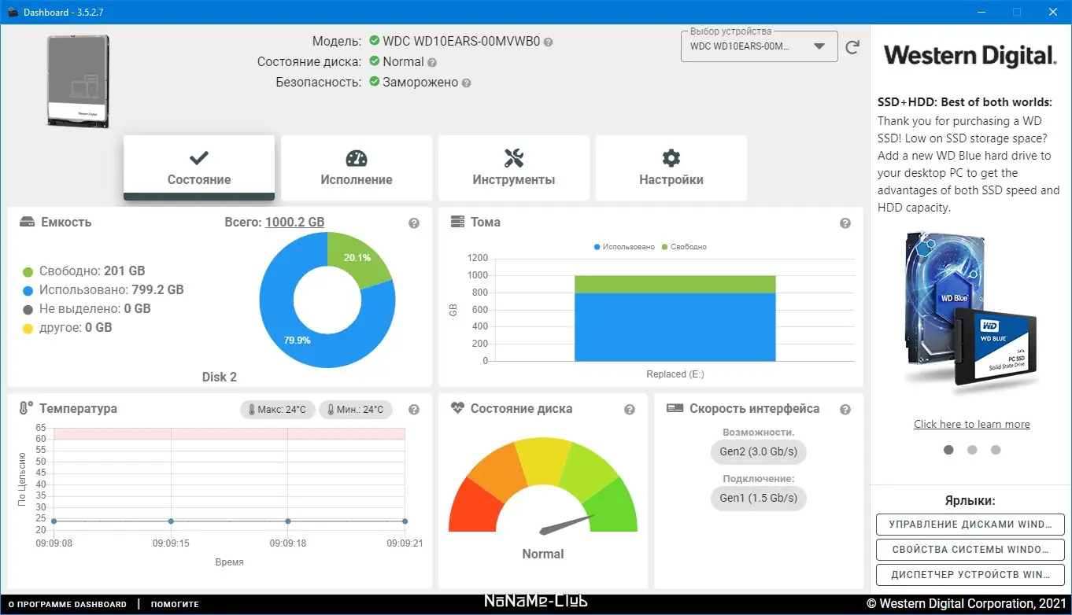Click the interface icon beside Скорость интерфейса
Viewport: 1072px width, 615px height.
674,409
